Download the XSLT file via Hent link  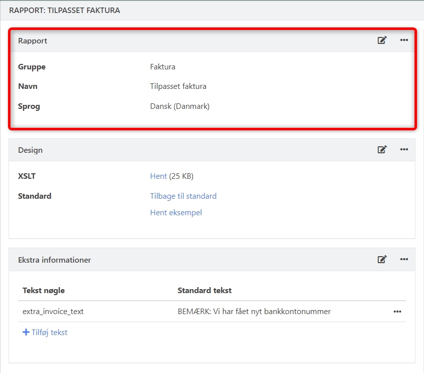tap(158, 176)
